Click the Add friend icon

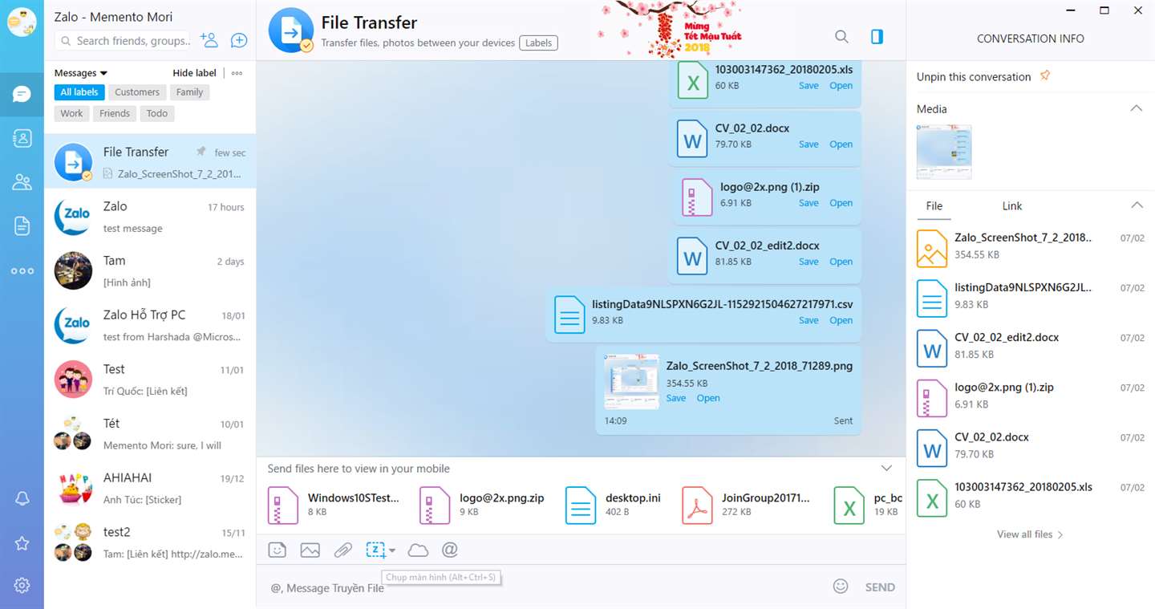coord(209,40)
